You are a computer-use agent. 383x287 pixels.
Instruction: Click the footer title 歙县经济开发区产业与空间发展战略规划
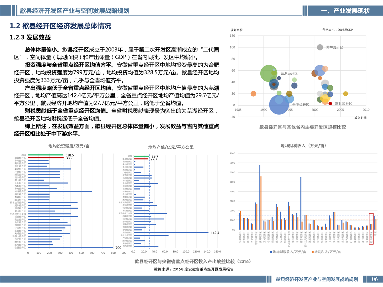click(317, 279)
